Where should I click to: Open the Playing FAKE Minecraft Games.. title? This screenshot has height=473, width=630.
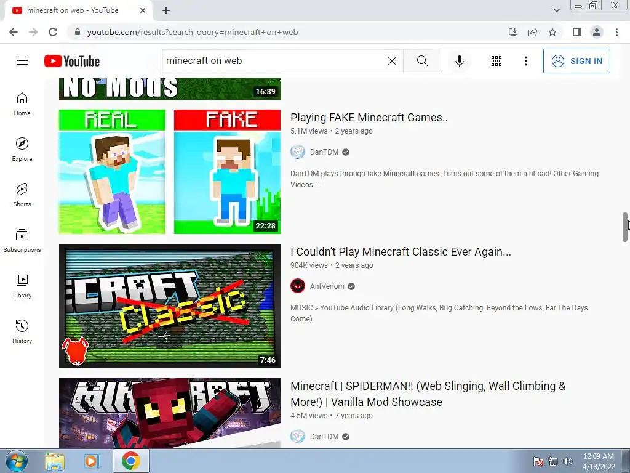369,118
